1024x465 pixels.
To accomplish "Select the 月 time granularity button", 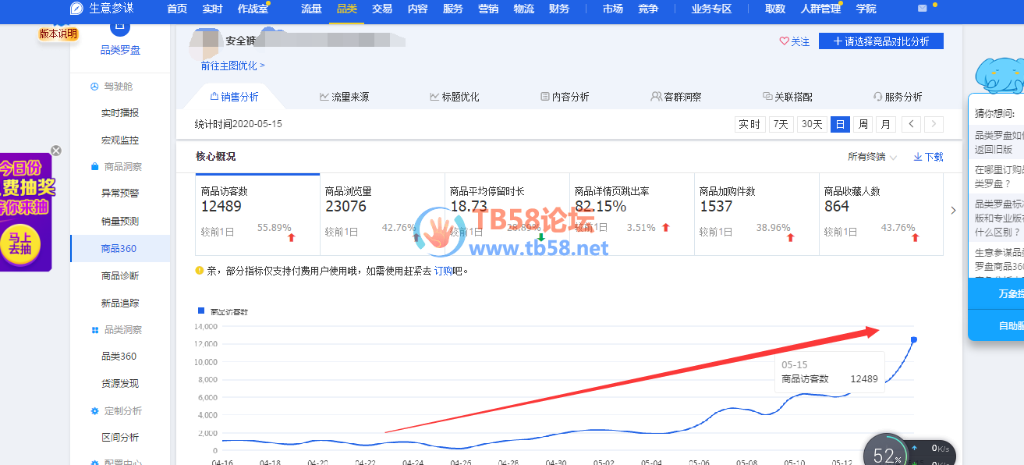I will 885,124.
